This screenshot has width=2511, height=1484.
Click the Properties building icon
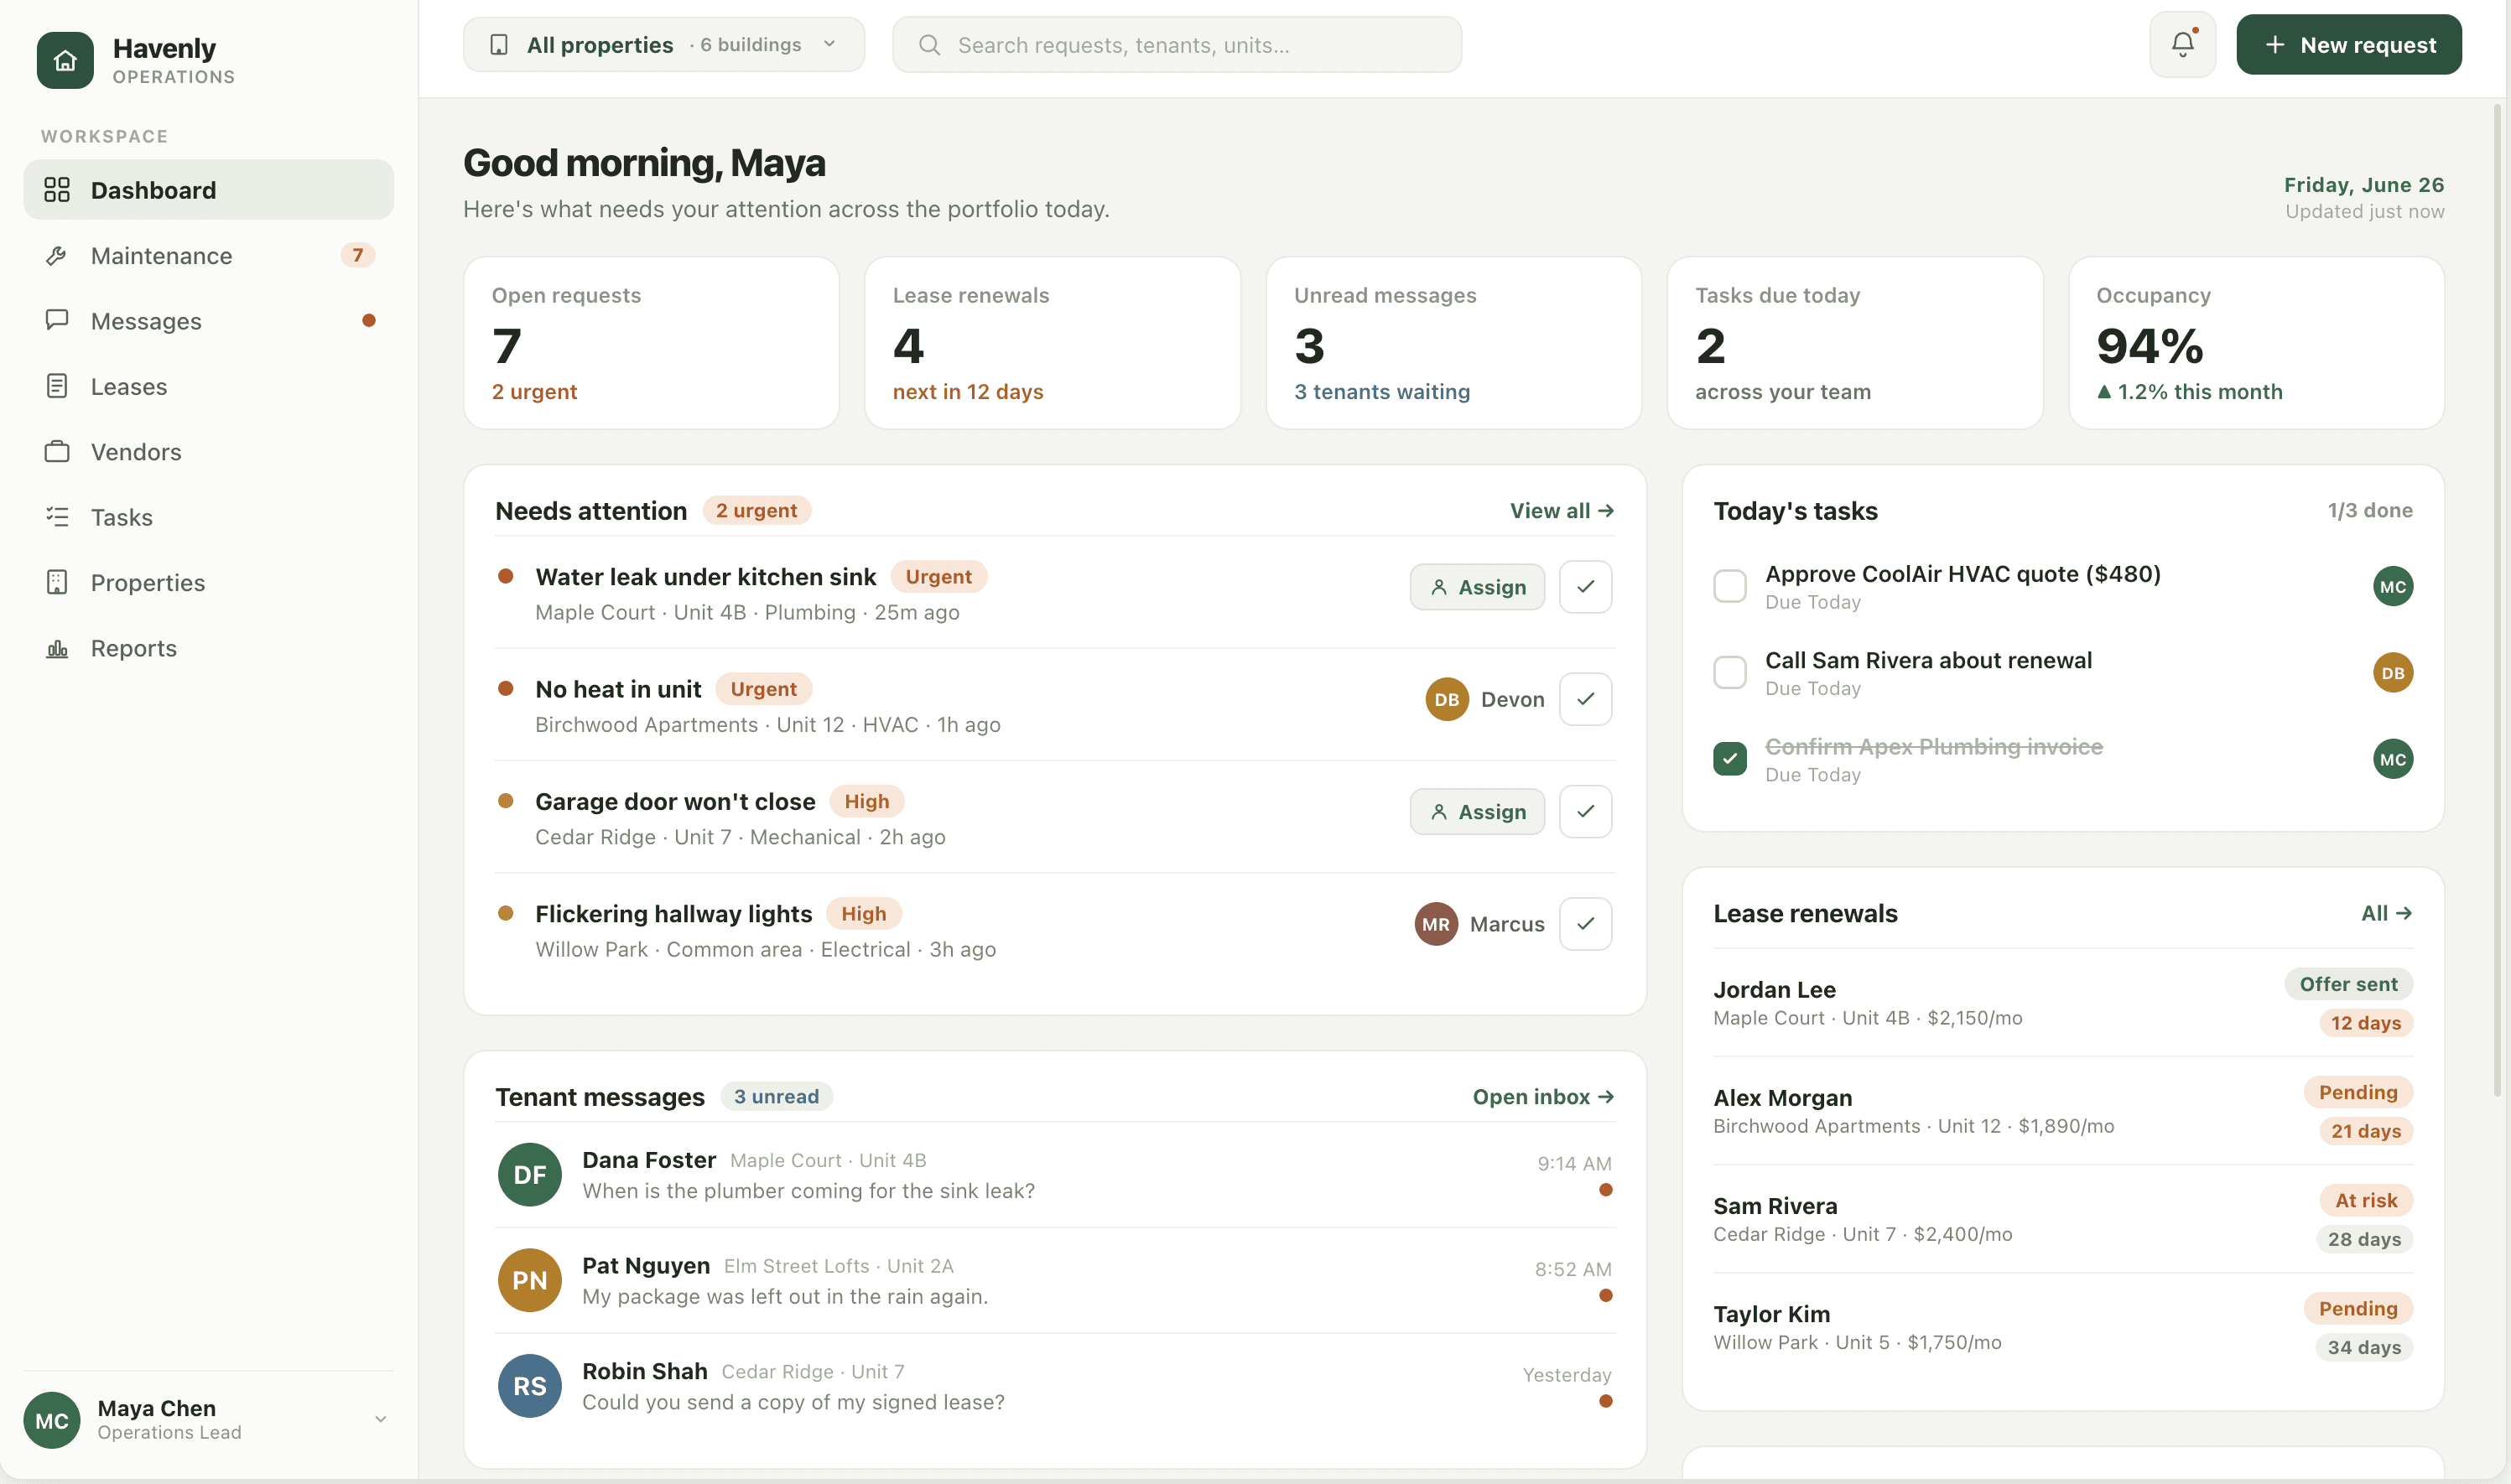(57, 582)
